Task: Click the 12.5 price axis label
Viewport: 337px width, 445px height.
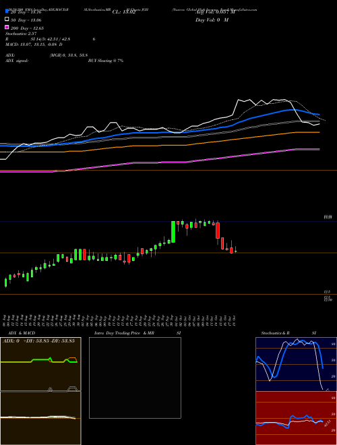Action: 327,292
